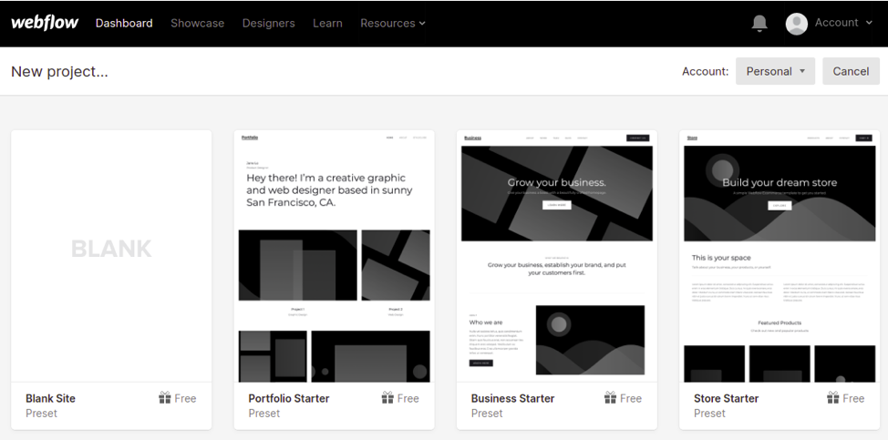Expand the Resources menu

pos(393,23)
